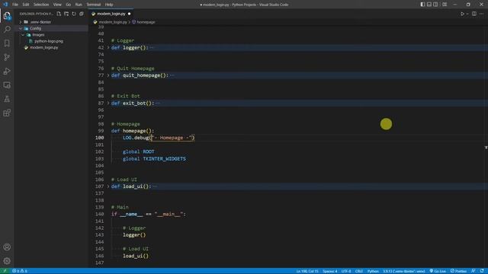Screen dimensions: 488x274
Task: Open the Selection menu
Action: click(x=41, y=5)
